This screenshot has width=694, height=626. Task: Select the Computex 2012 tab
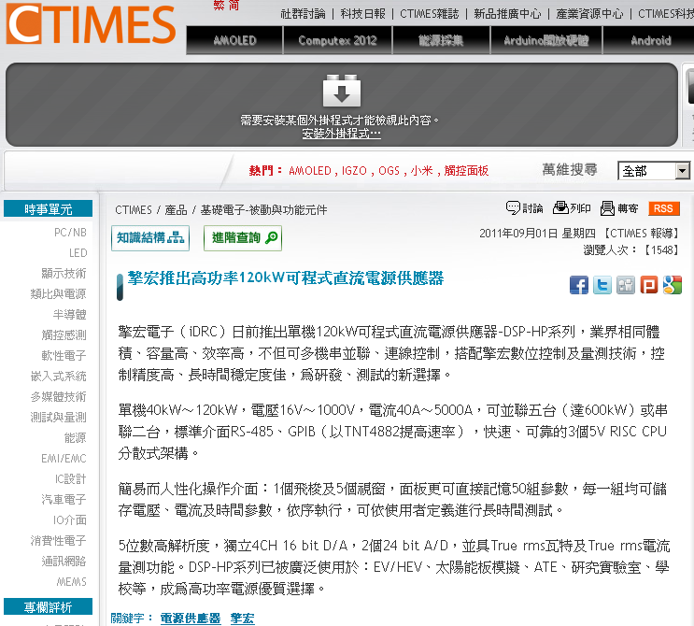pyautogui.click(x=338, y=40)
